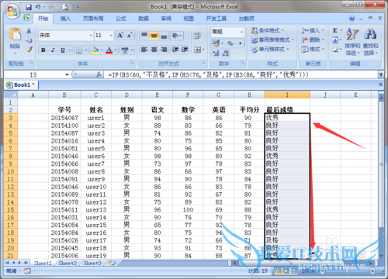This screenshot has height=279, width=388.
Task: Select row 12 header
Action: [11, 187]
